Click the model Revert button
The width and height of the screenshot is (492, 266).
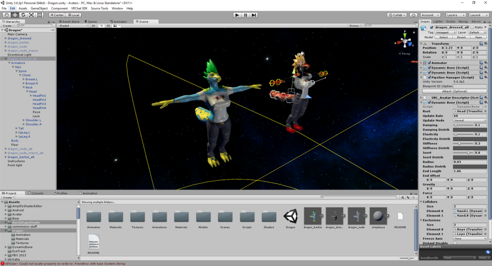coord(461,37)
